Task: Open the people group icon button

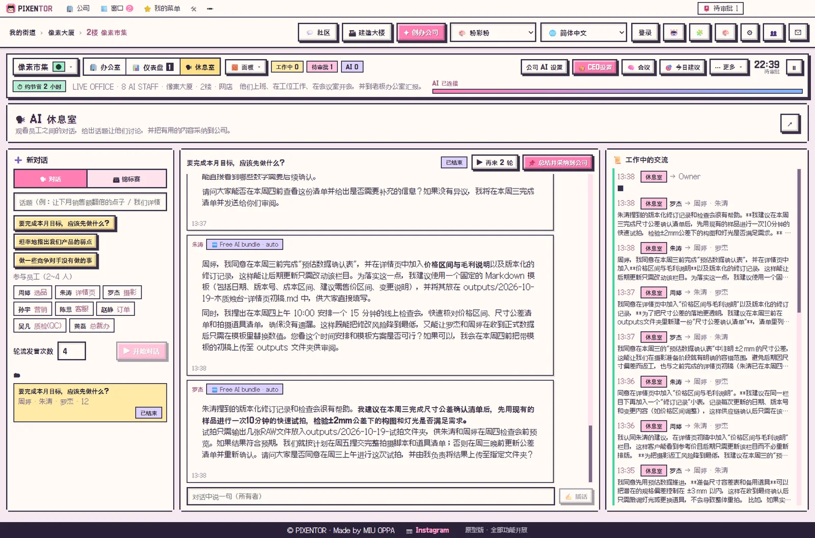Action: point(774,33)
